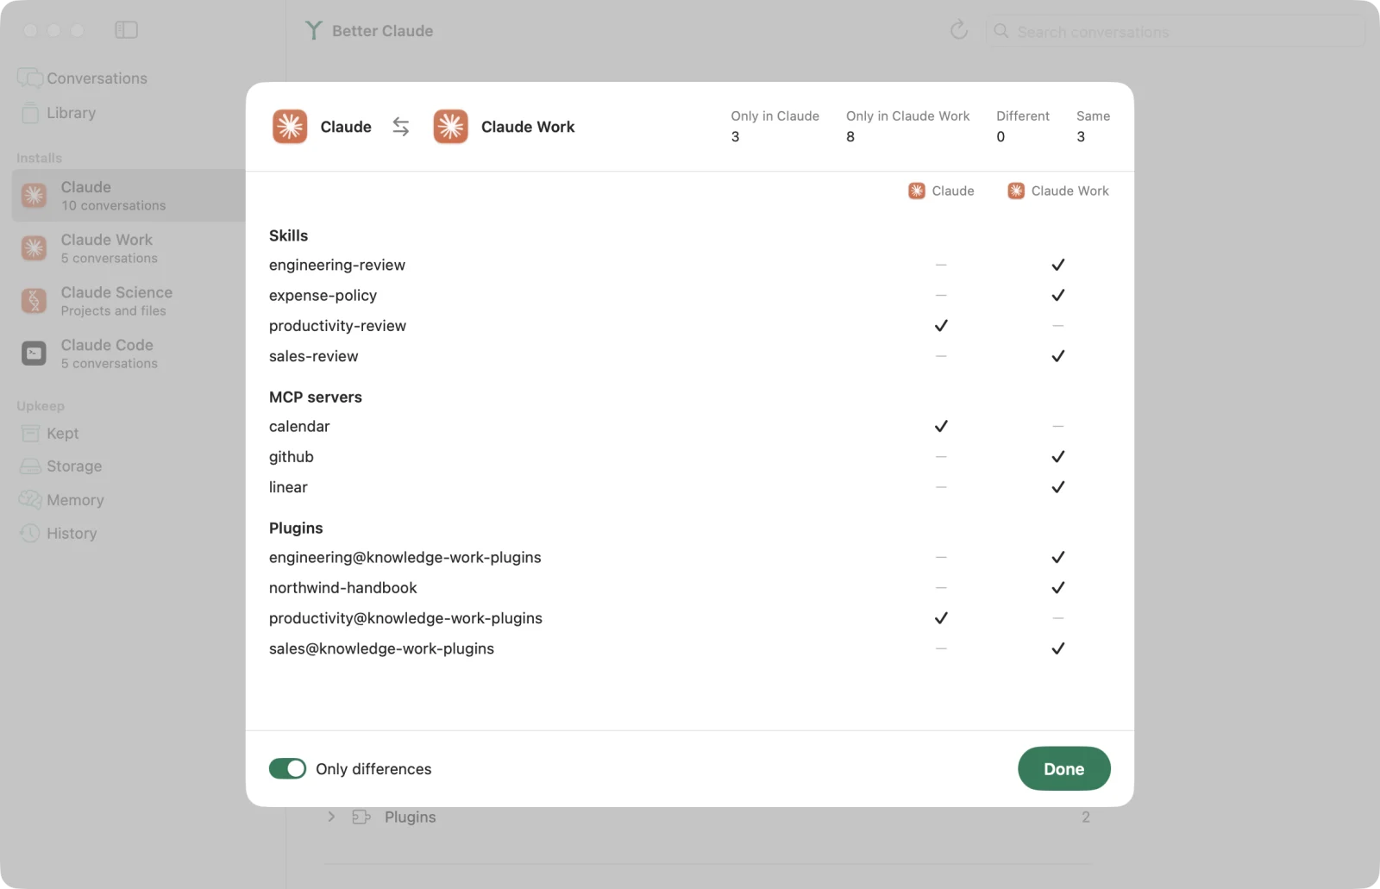Screen dimensions: 1380x889
Task: Click the Better Claude logo icon
Action: (x=313, y=31)
